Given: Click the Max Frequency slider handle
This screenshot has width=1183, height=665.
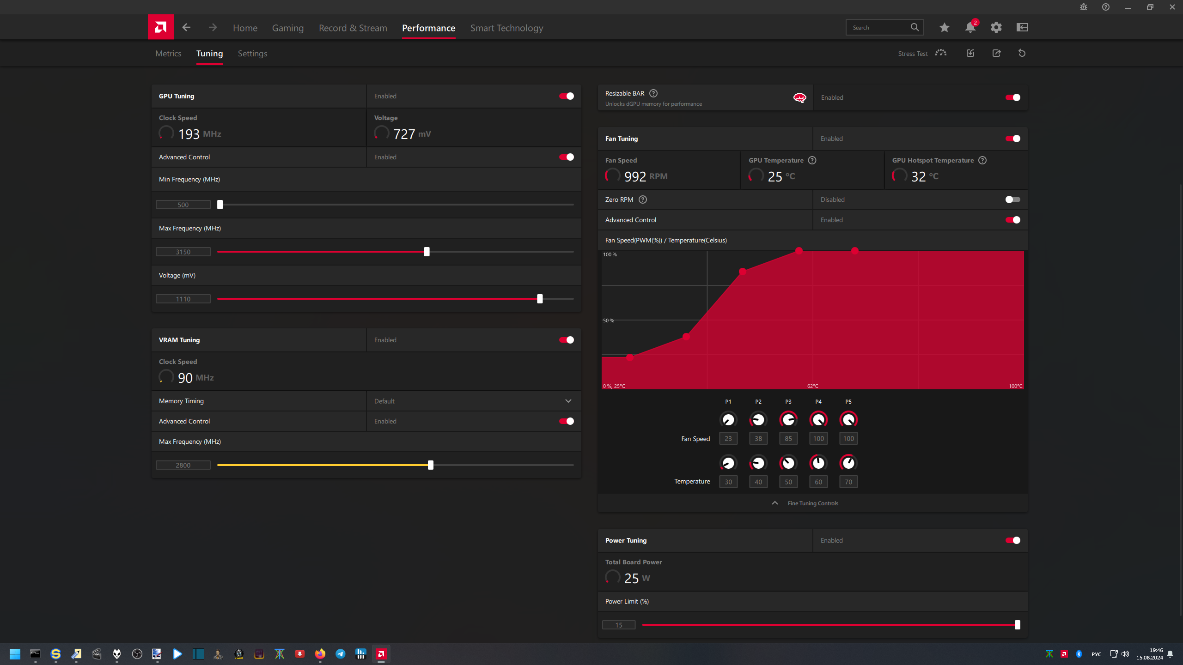Looking at the screenshot, I should (x=427, y=252).
